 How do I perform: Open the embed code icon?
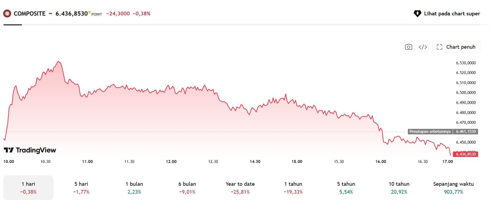pyautogui.click(x=423, y=47)
